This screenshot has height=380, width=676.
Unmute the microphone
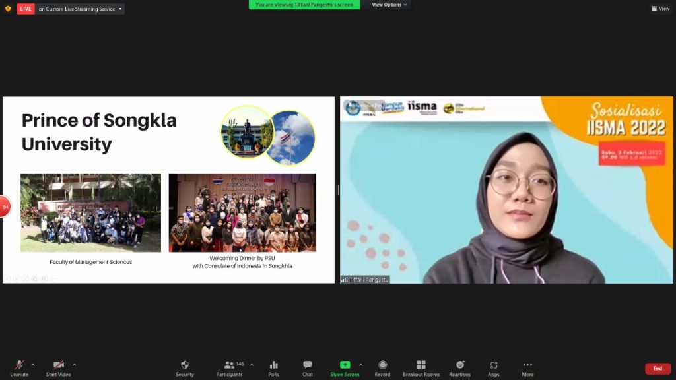click(x=19, y=368)
